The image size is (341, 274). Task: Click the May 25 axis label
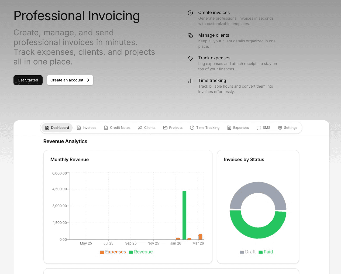coord(86,243)
